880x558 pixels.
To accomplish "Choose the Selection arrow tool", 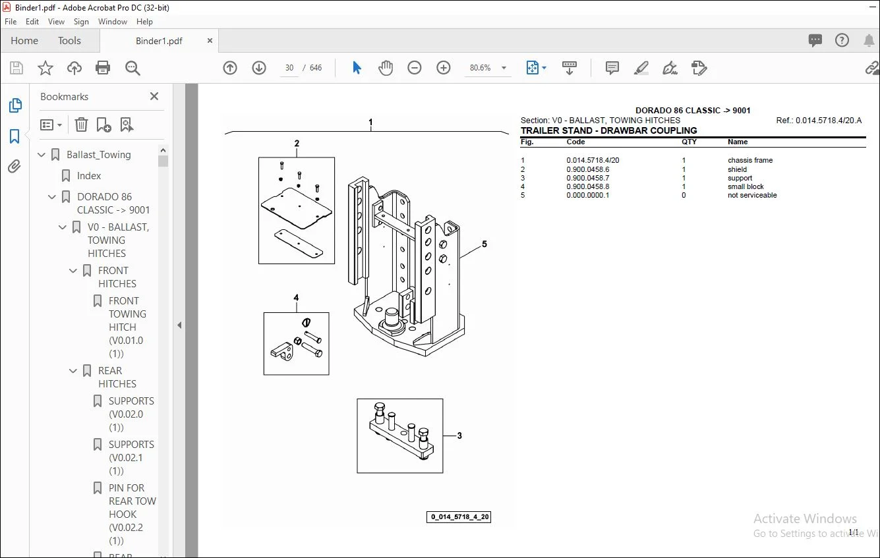I will 357,68.
